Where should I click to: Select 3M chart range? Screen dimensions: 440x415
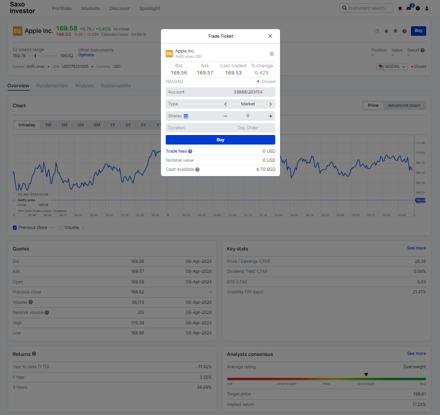coord(80,125)
